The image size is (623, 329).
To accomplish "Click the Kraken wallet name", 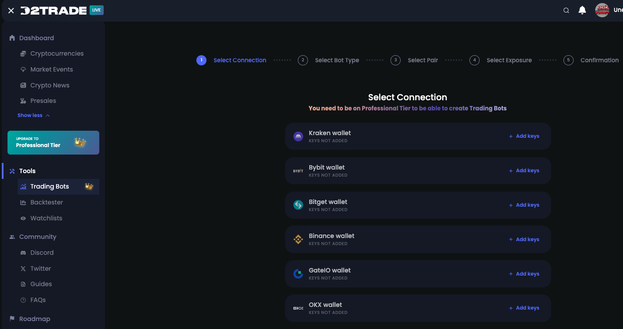I will (330, 133).
